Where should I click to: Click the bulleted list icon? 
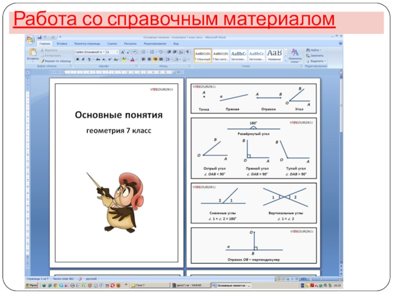point(143,52)
